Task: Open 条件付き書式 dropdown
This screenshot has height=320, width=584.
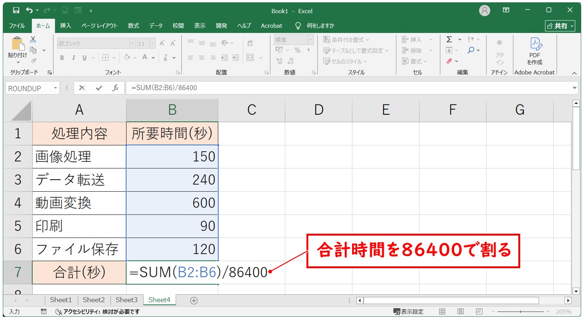Action: point(346,40)
